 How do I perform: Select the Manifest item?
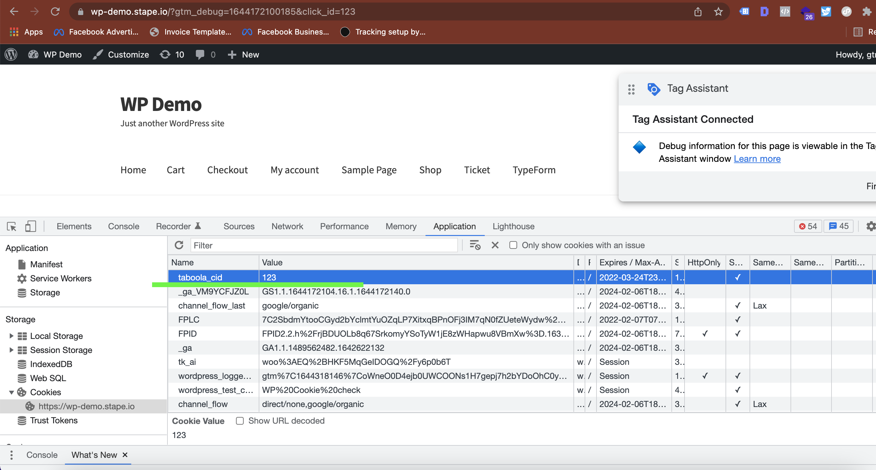point(46,264)
